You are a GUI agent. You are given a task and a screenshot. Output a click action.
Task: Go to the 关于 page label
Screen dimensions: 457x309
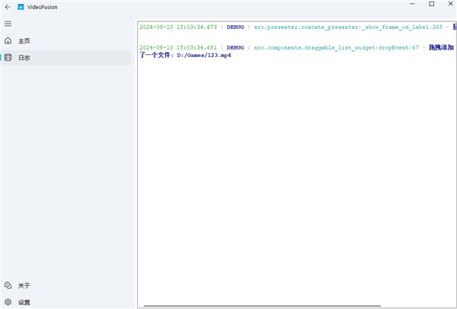pos(24,285)
